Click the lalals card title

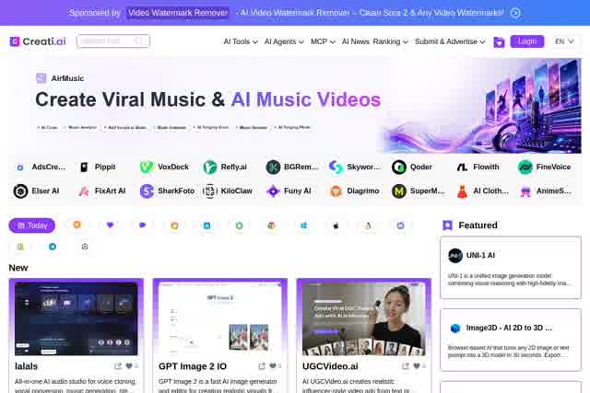pyautogui.click(x=26, y=366)
